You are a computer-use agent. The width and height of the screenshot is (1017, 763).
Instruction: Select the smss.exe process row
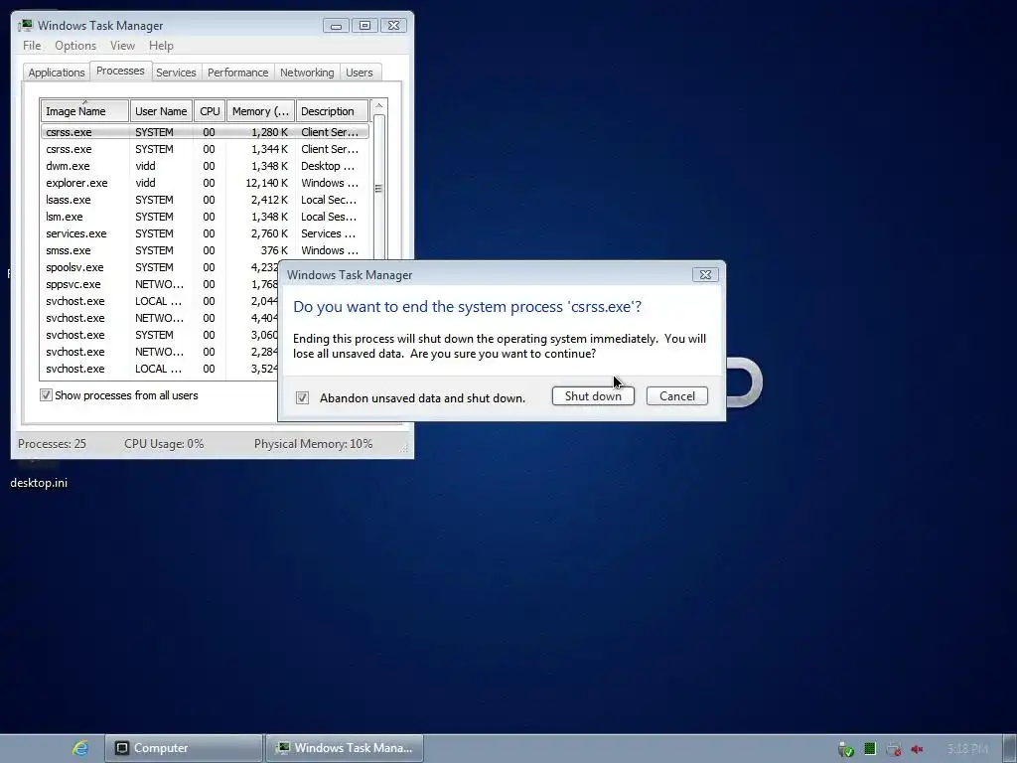click(x=205, y=250)
